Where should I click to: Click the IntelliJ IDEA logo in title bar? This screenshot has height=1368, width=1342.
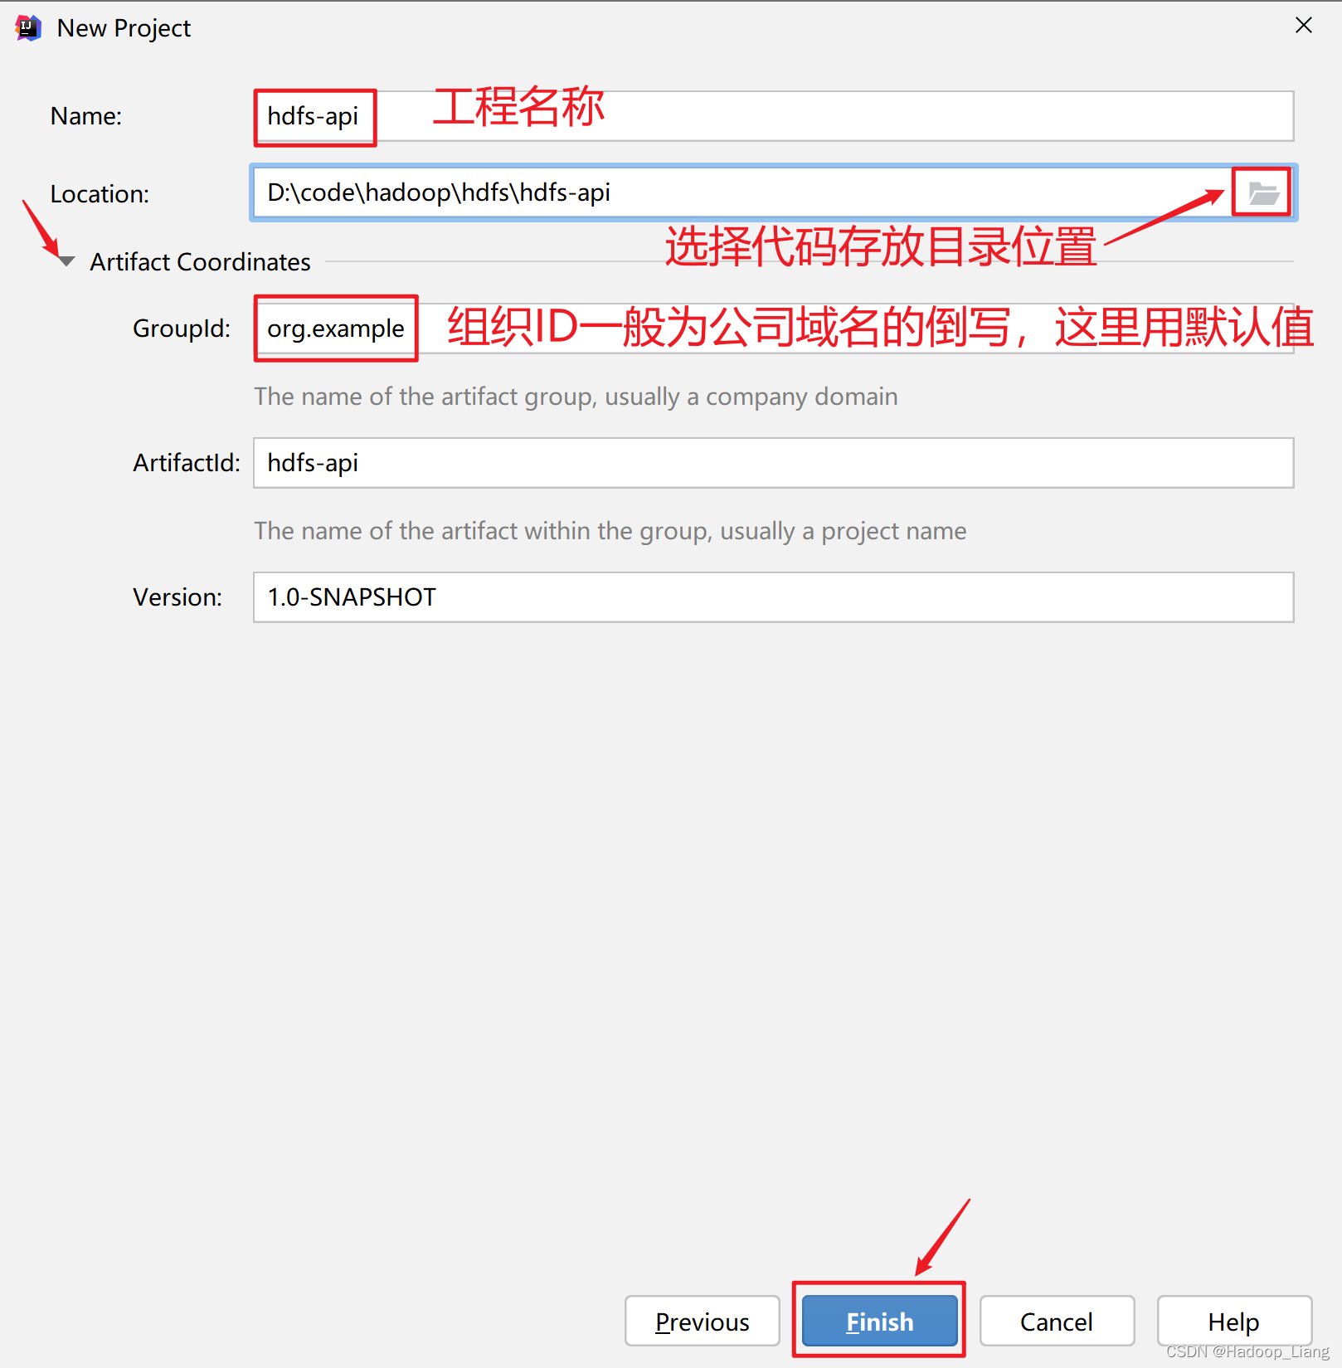28,28
